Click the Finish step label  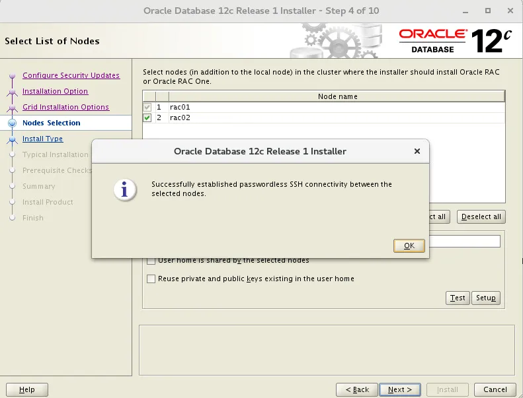[x=33, y=218]
